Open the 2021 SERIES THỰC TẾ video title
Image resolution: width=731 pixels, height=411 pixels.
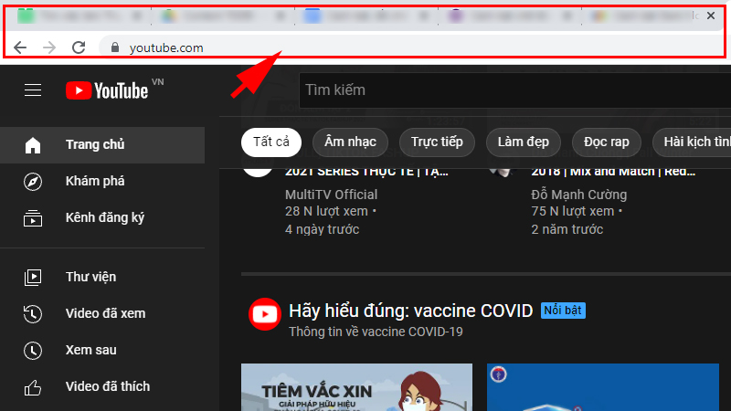[x=366, y=172]
